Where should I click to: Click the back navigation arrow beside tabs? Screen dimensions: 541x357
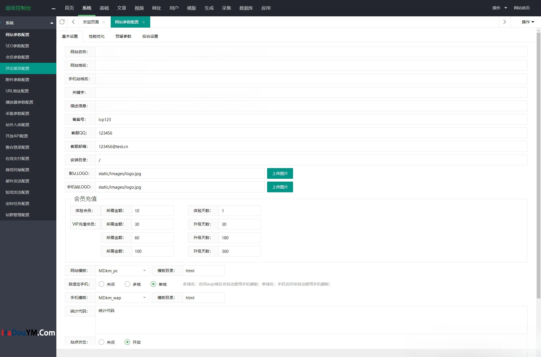pos(73,22)
